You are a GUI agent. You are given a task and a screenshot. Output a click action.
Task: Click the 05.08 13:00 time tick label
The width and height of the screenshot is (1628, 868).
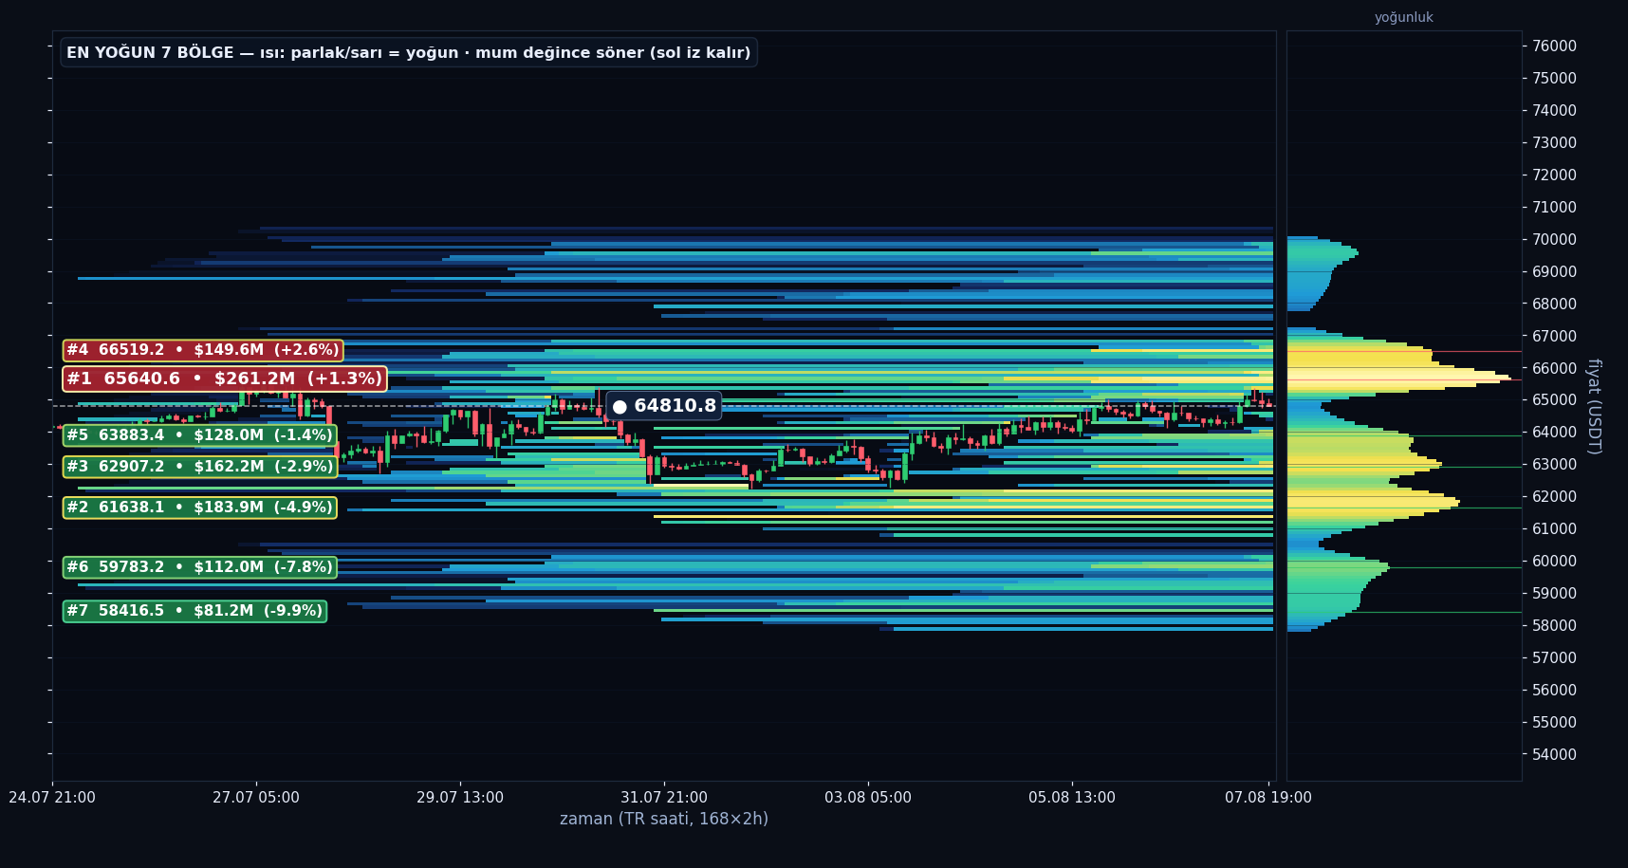(x=1072, y=798)
